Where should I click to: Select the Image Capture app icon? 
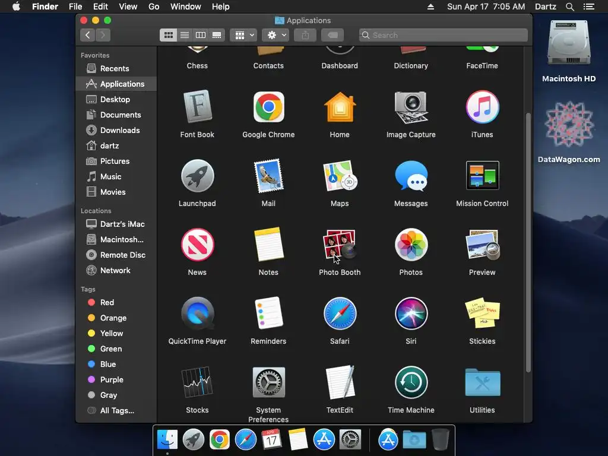point(411,107)
